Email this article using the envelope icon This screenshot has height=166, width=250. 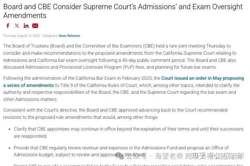tap(35, 26)
